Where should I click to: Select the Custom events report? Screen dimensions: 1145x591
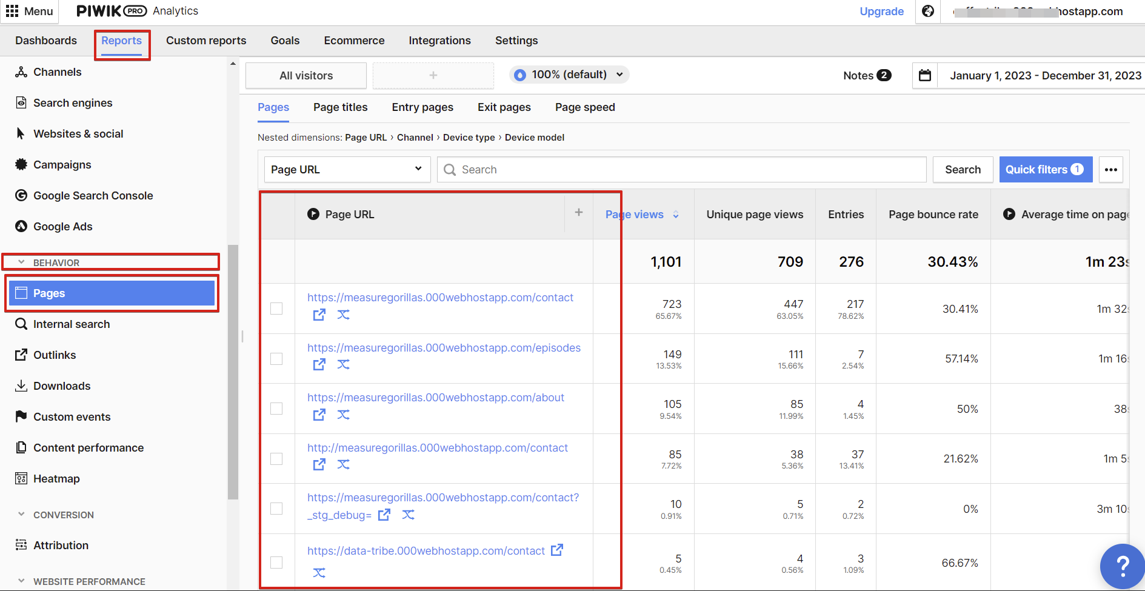(72, 416)
